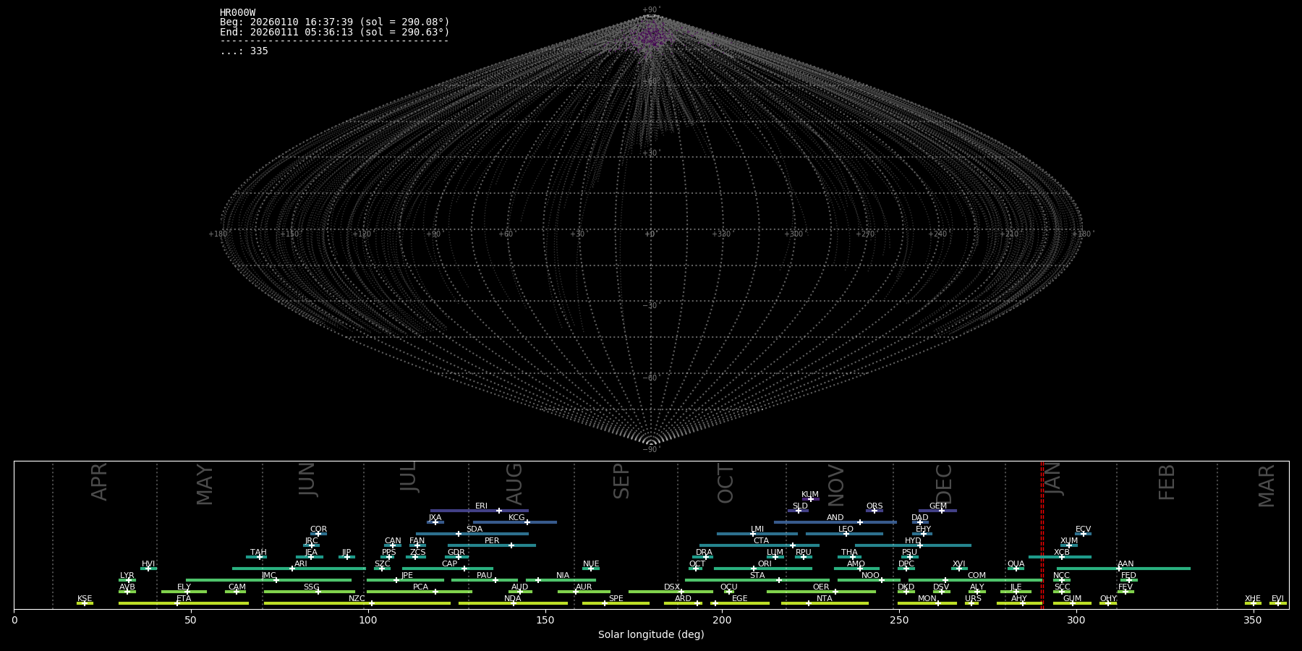This screenshot has height=651, width=1302.
Task: Click the red dashed current solar longitude line
Action: pyautogui.click(x=1042, y=535)
